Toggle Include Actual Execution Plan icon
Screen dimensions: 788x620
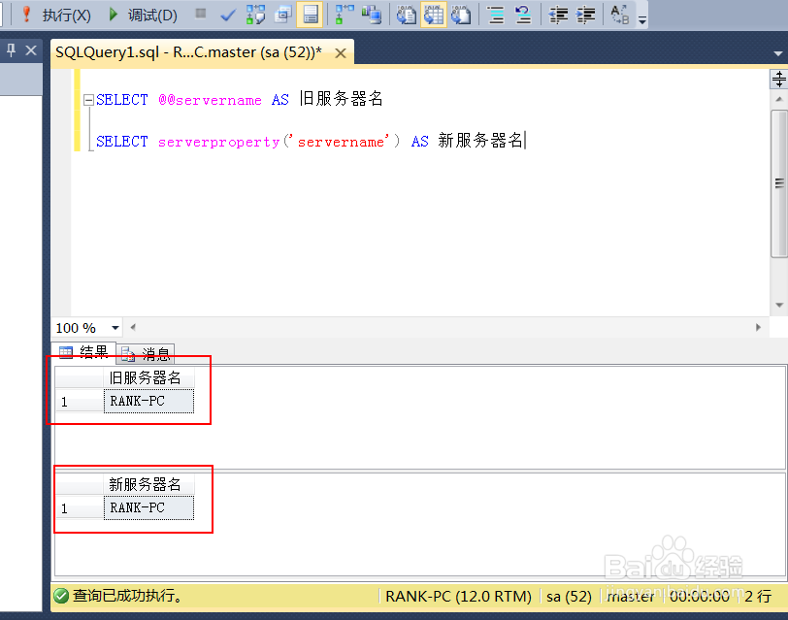pyautogui.click(x=345, y=15)
